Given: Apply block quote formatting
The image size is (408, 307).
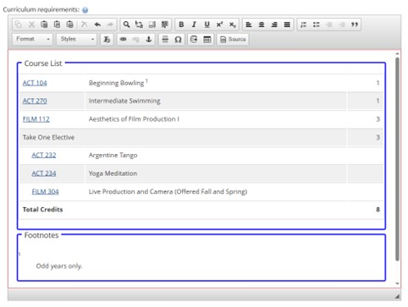Looking at the screenshot, I should coord(355,25).
